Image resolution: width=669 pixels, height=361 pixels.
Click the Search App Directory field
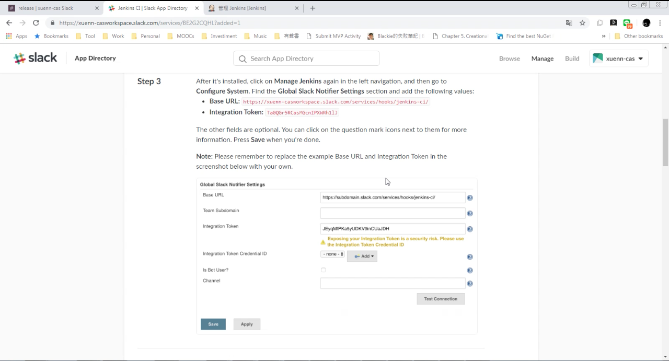click(x=306, y=59)
